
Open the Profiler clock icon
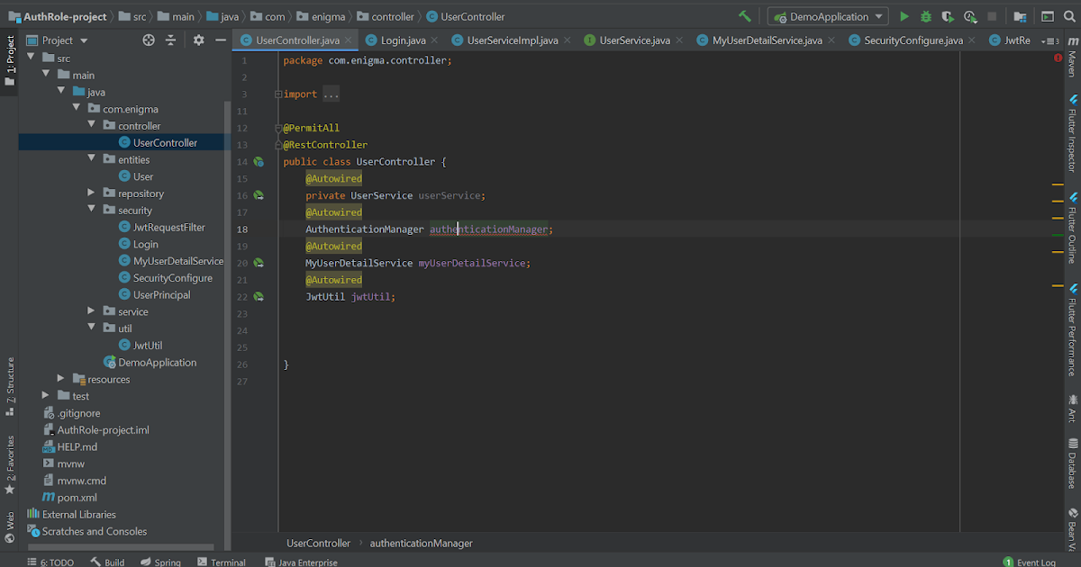[970, 15]
